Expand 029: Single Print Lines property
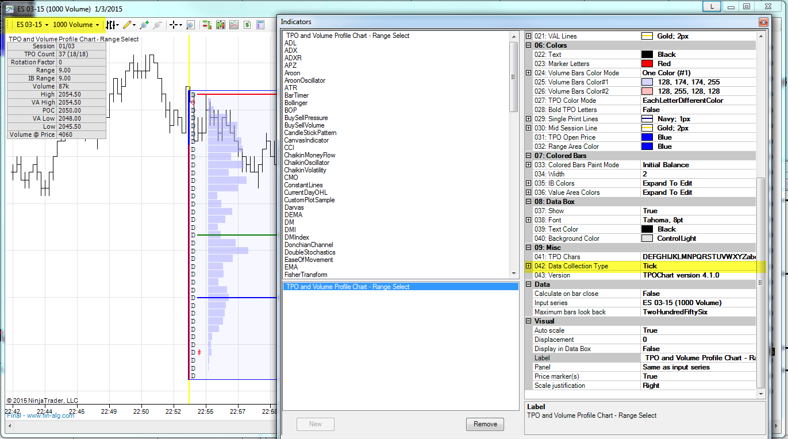This screenshot has width=788, height=439. click(x=529, y=119)
